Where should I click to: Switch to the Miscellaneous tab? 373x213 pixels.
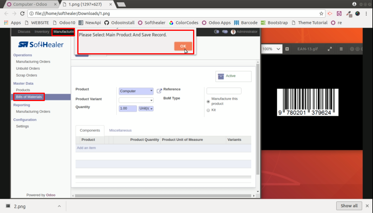120,130
